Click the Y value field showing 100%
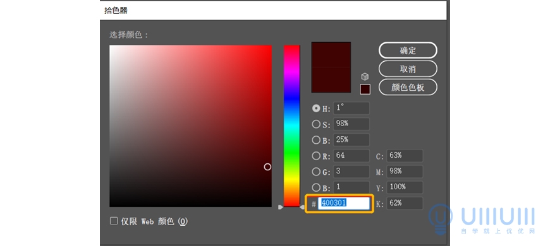 point(405,187)
